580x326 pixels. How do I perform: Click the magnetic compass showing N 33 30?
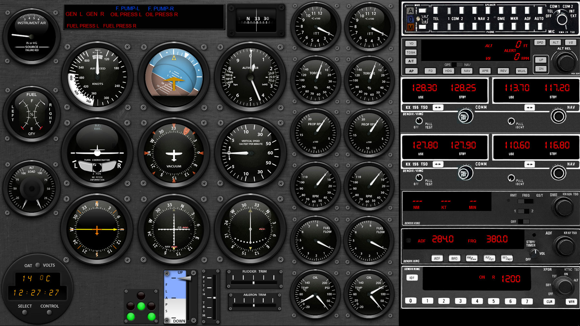[256, 20]
